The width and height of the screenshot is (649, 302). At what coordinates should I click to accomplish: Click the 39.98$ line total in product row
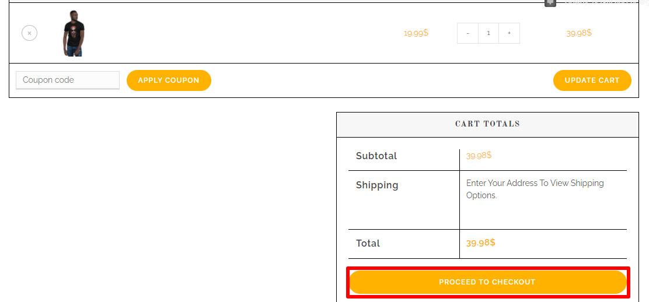pyautogui.click(x=578, y=33)
